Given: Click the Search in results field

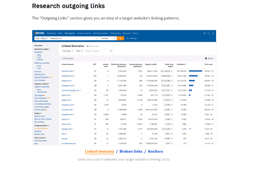Looking at the screenshot, I should coord(97,51).
